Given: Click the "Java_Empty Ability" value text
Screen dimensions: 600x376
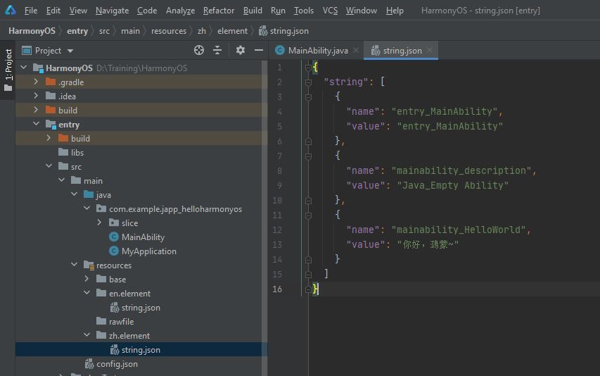Looking at the screenshot, I should point(453,186).
